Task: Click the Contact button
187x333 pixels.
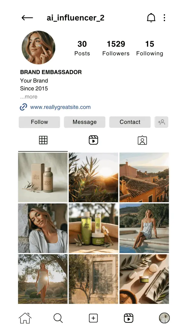Action: pos(130,122)
